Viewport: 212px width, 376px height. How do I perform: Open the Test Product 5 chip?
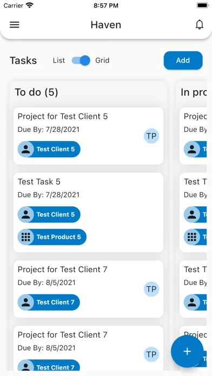[52, 237]
